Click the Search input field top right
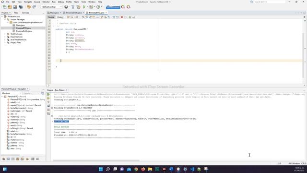The image size is (307, 173). (x=270, y=2)
